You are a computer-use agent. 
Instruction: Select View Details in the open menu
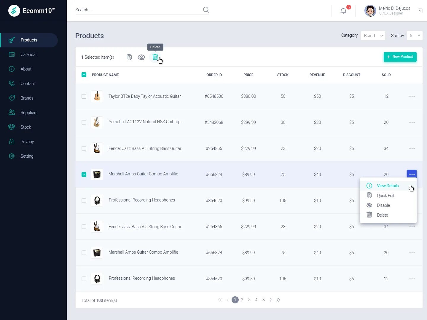[x=388, y=185]
